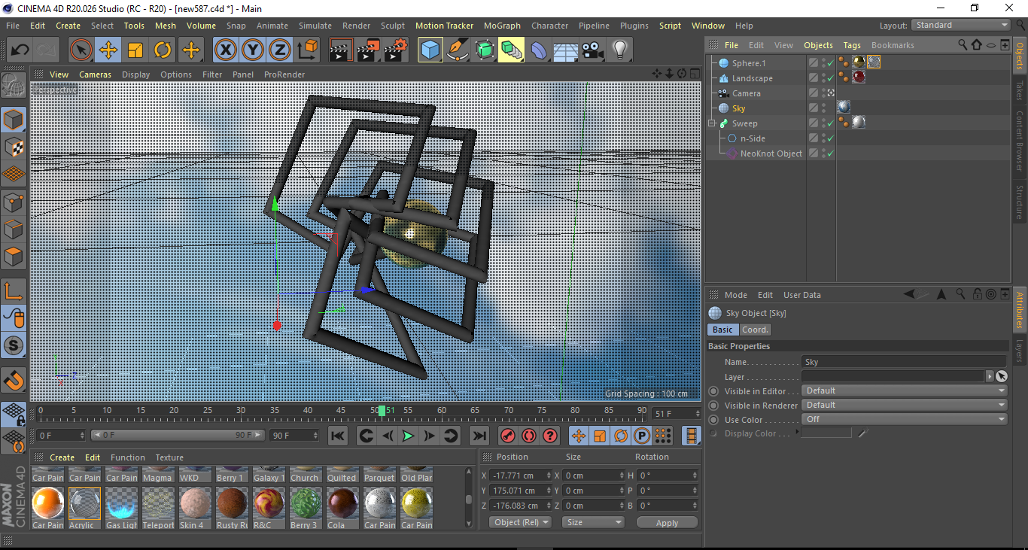Select the Live Selection tool
1028x550 pixels.
point(81,50)
